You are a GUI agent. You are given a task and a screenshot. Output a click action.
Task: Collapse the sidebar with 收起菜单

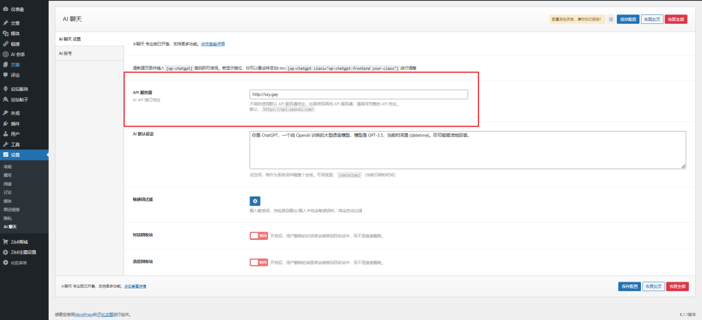coord(18,262)
